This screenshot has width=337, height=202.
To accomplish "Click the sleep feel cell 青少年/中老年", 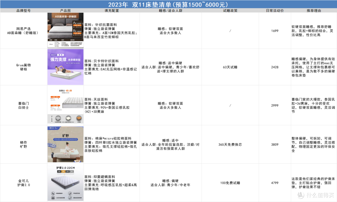I will (x=170, y=183).
